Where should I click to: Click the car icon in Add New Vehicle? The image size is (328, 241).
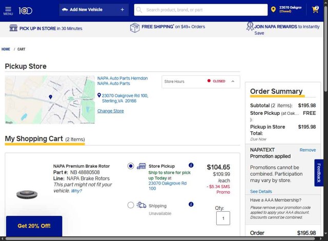point(65,10)
